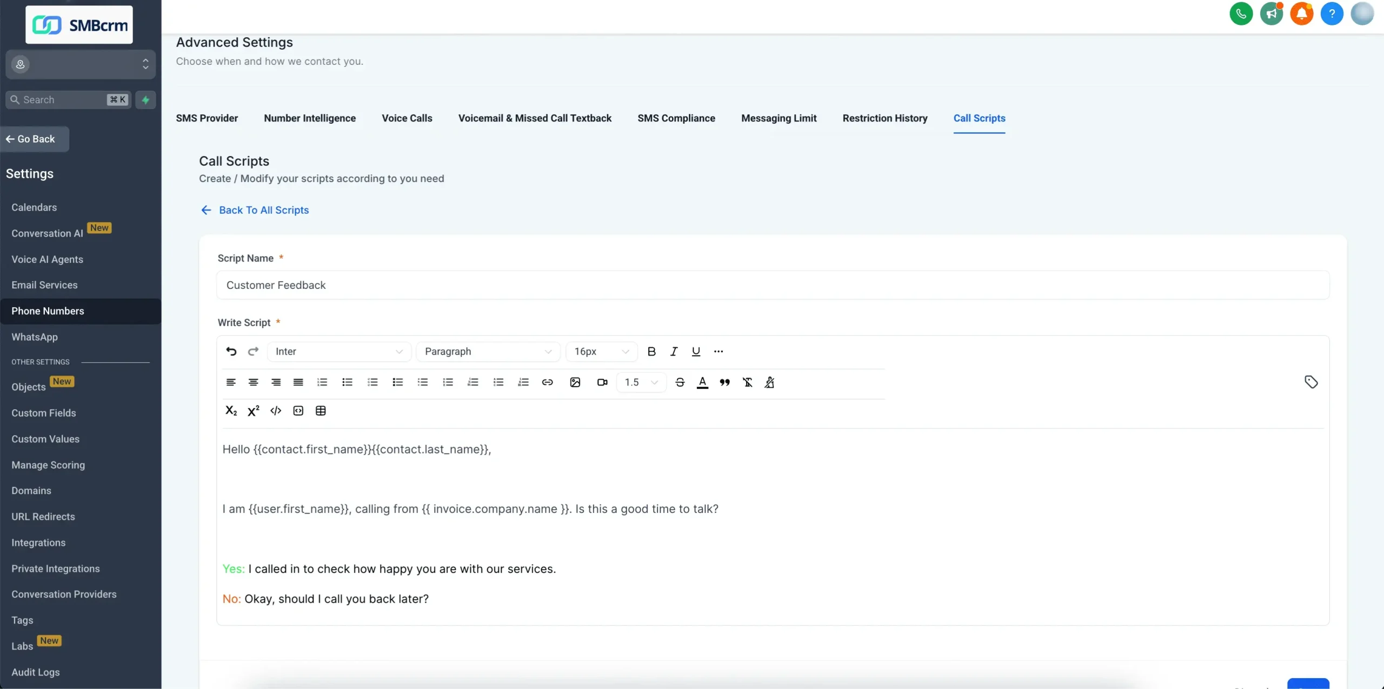Screen dimensions: 1384x689
Task: Open the 1.5 line height dropdown
Action: (641, 382)
